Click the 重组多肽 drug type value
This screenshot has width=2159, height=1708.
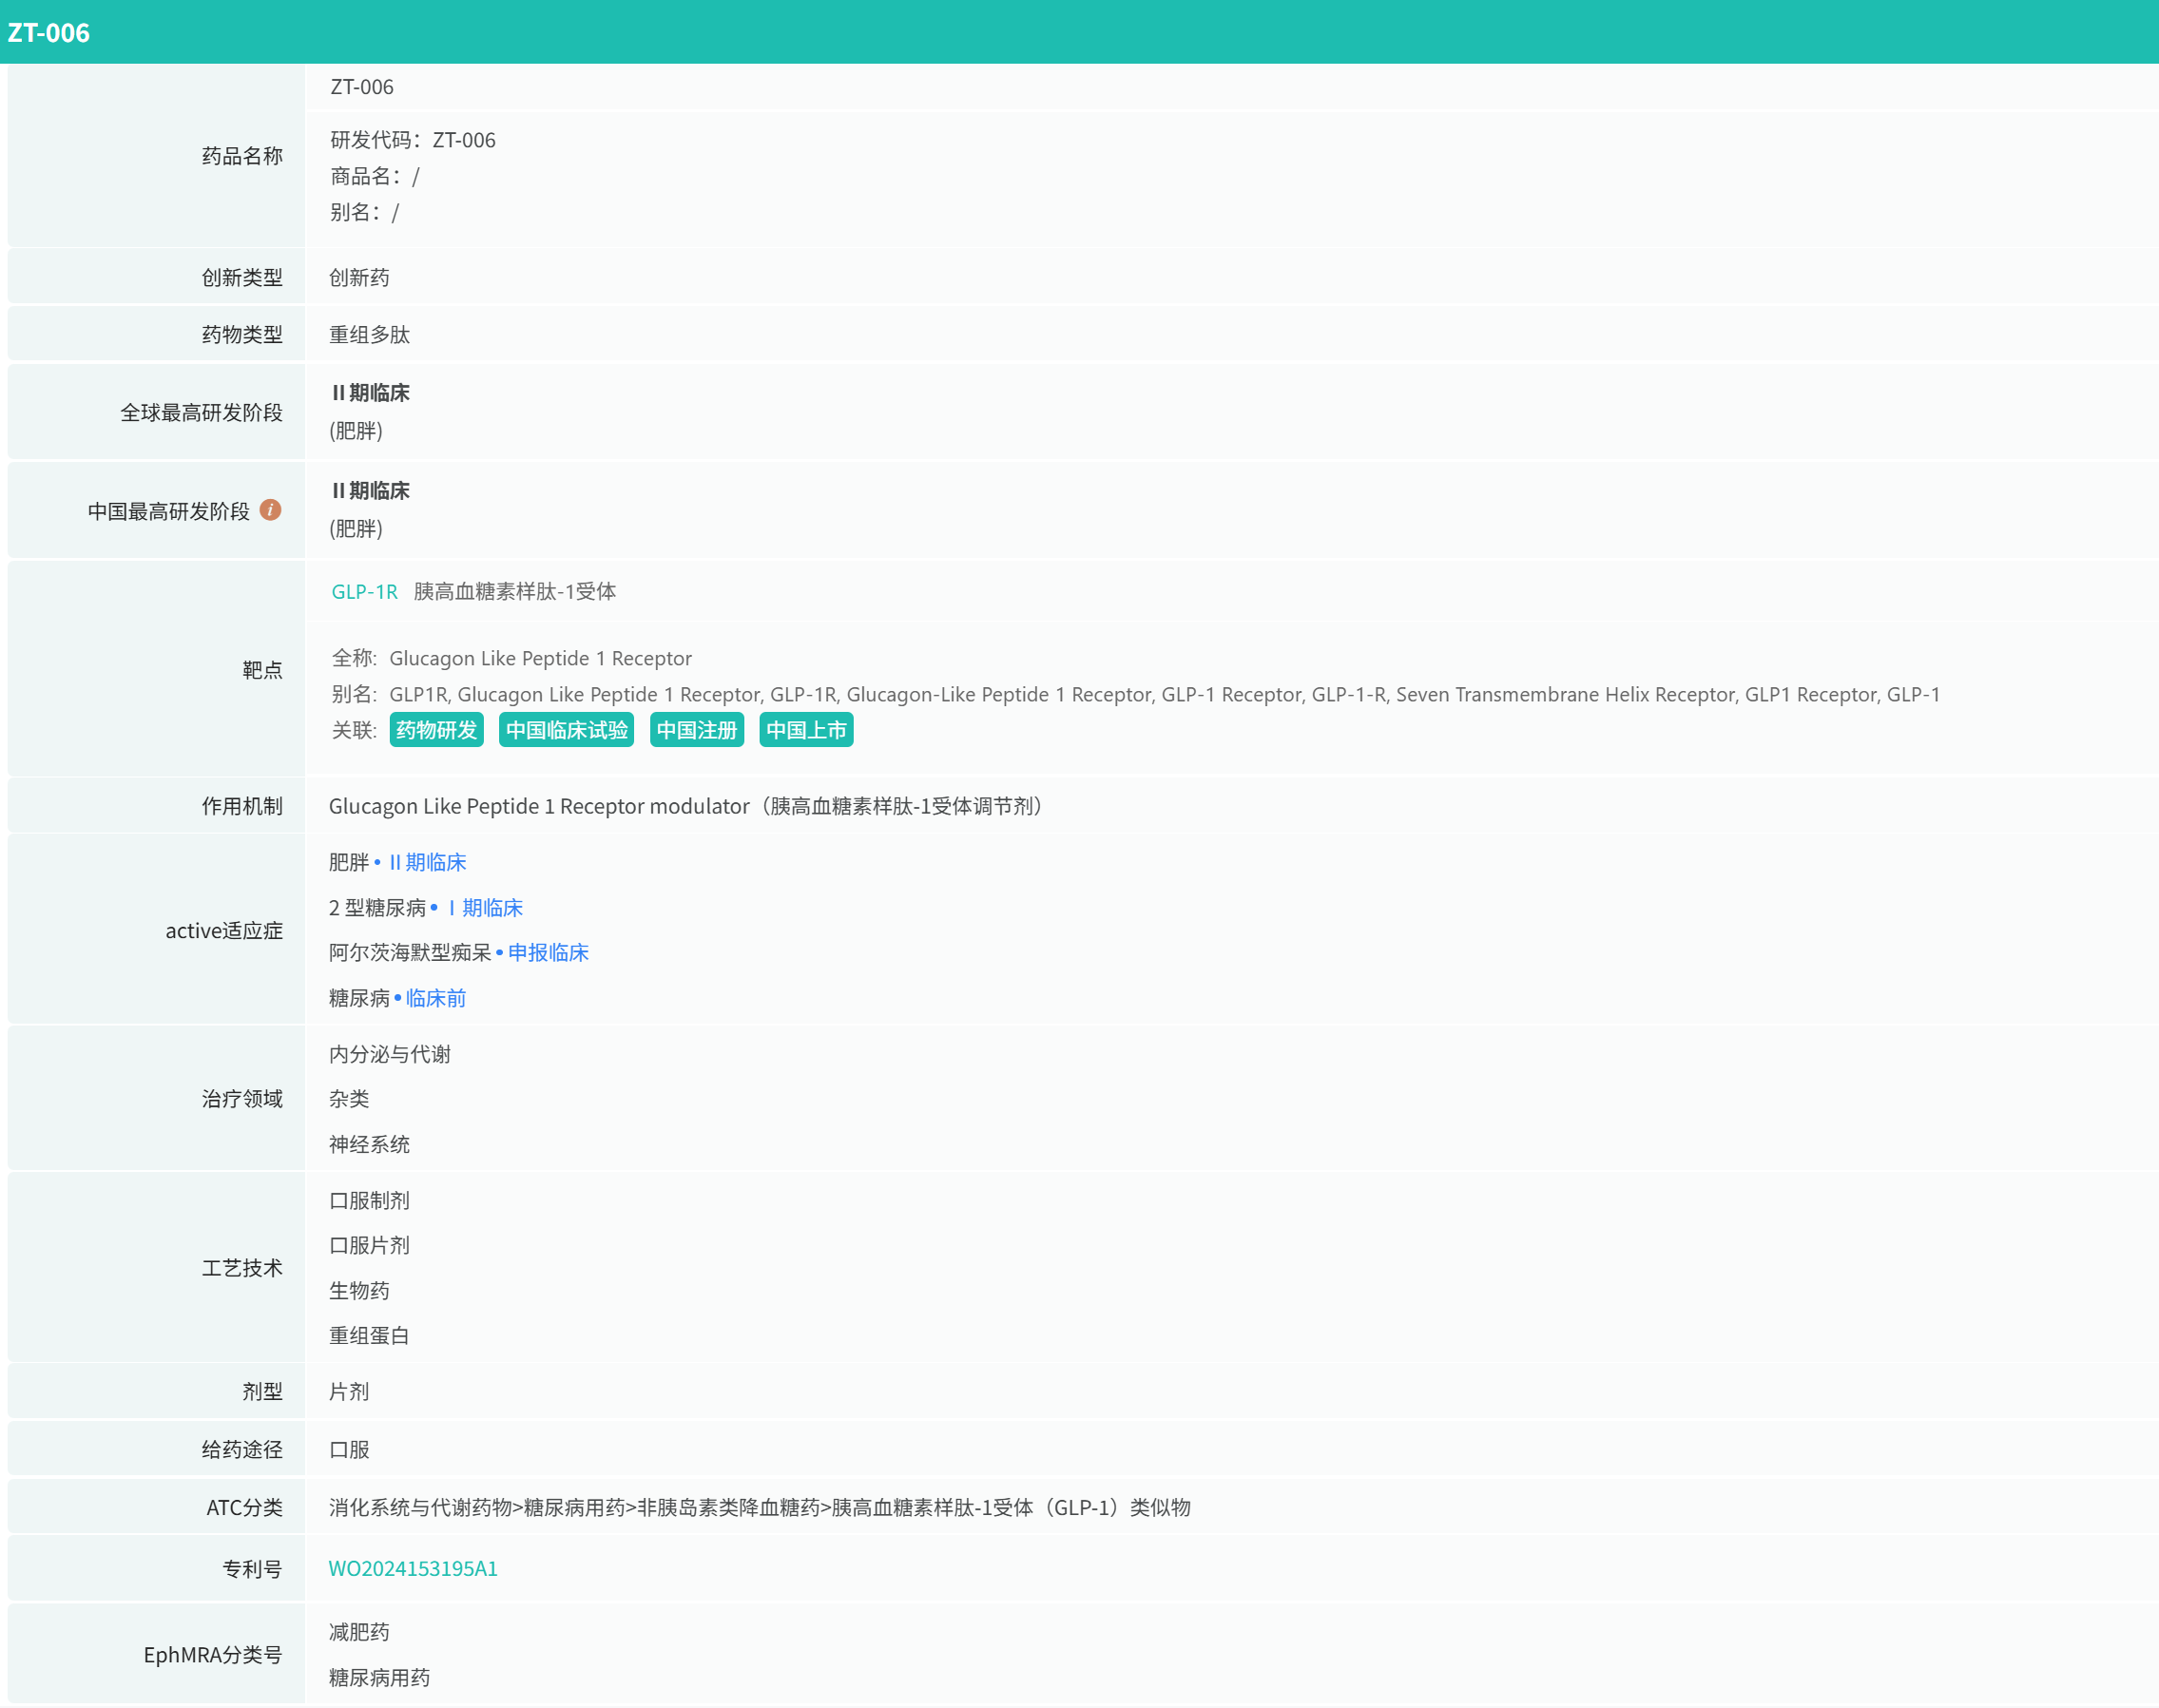pyautogui.click(x=369, y=335)
